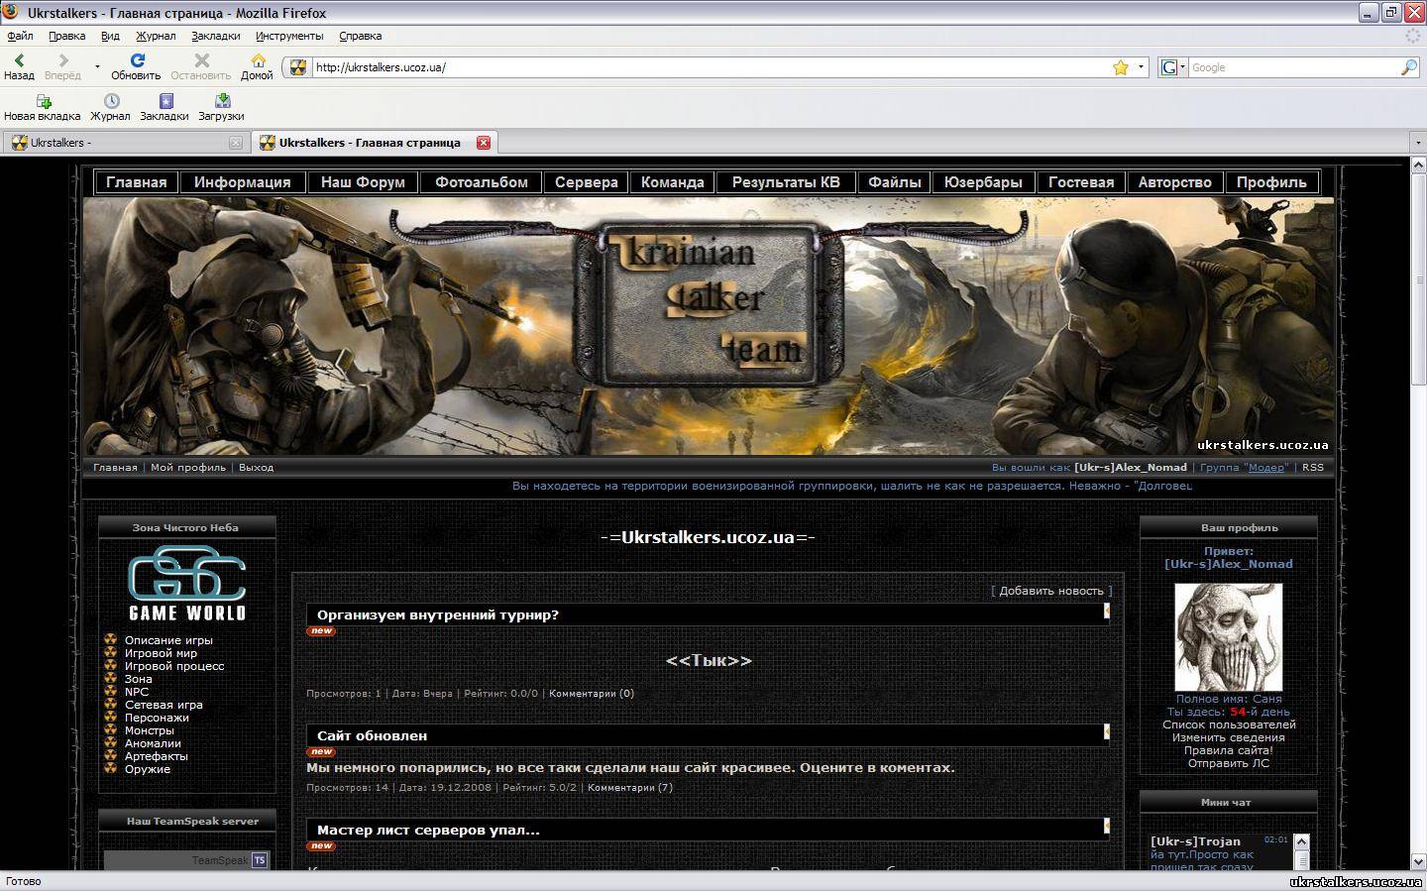Viewport: 1427px width, 892px height.
Task: Open Артефакты sidebar link
Action: point(157,756)
